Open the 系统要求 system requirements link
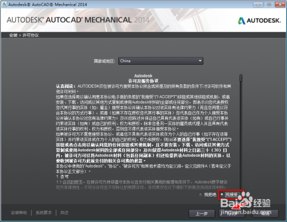Viewport: 287px width, 222px height. point(44,213)
